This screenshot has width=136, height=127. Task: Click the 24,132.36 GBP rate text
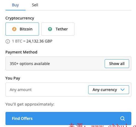pos(39,41)
